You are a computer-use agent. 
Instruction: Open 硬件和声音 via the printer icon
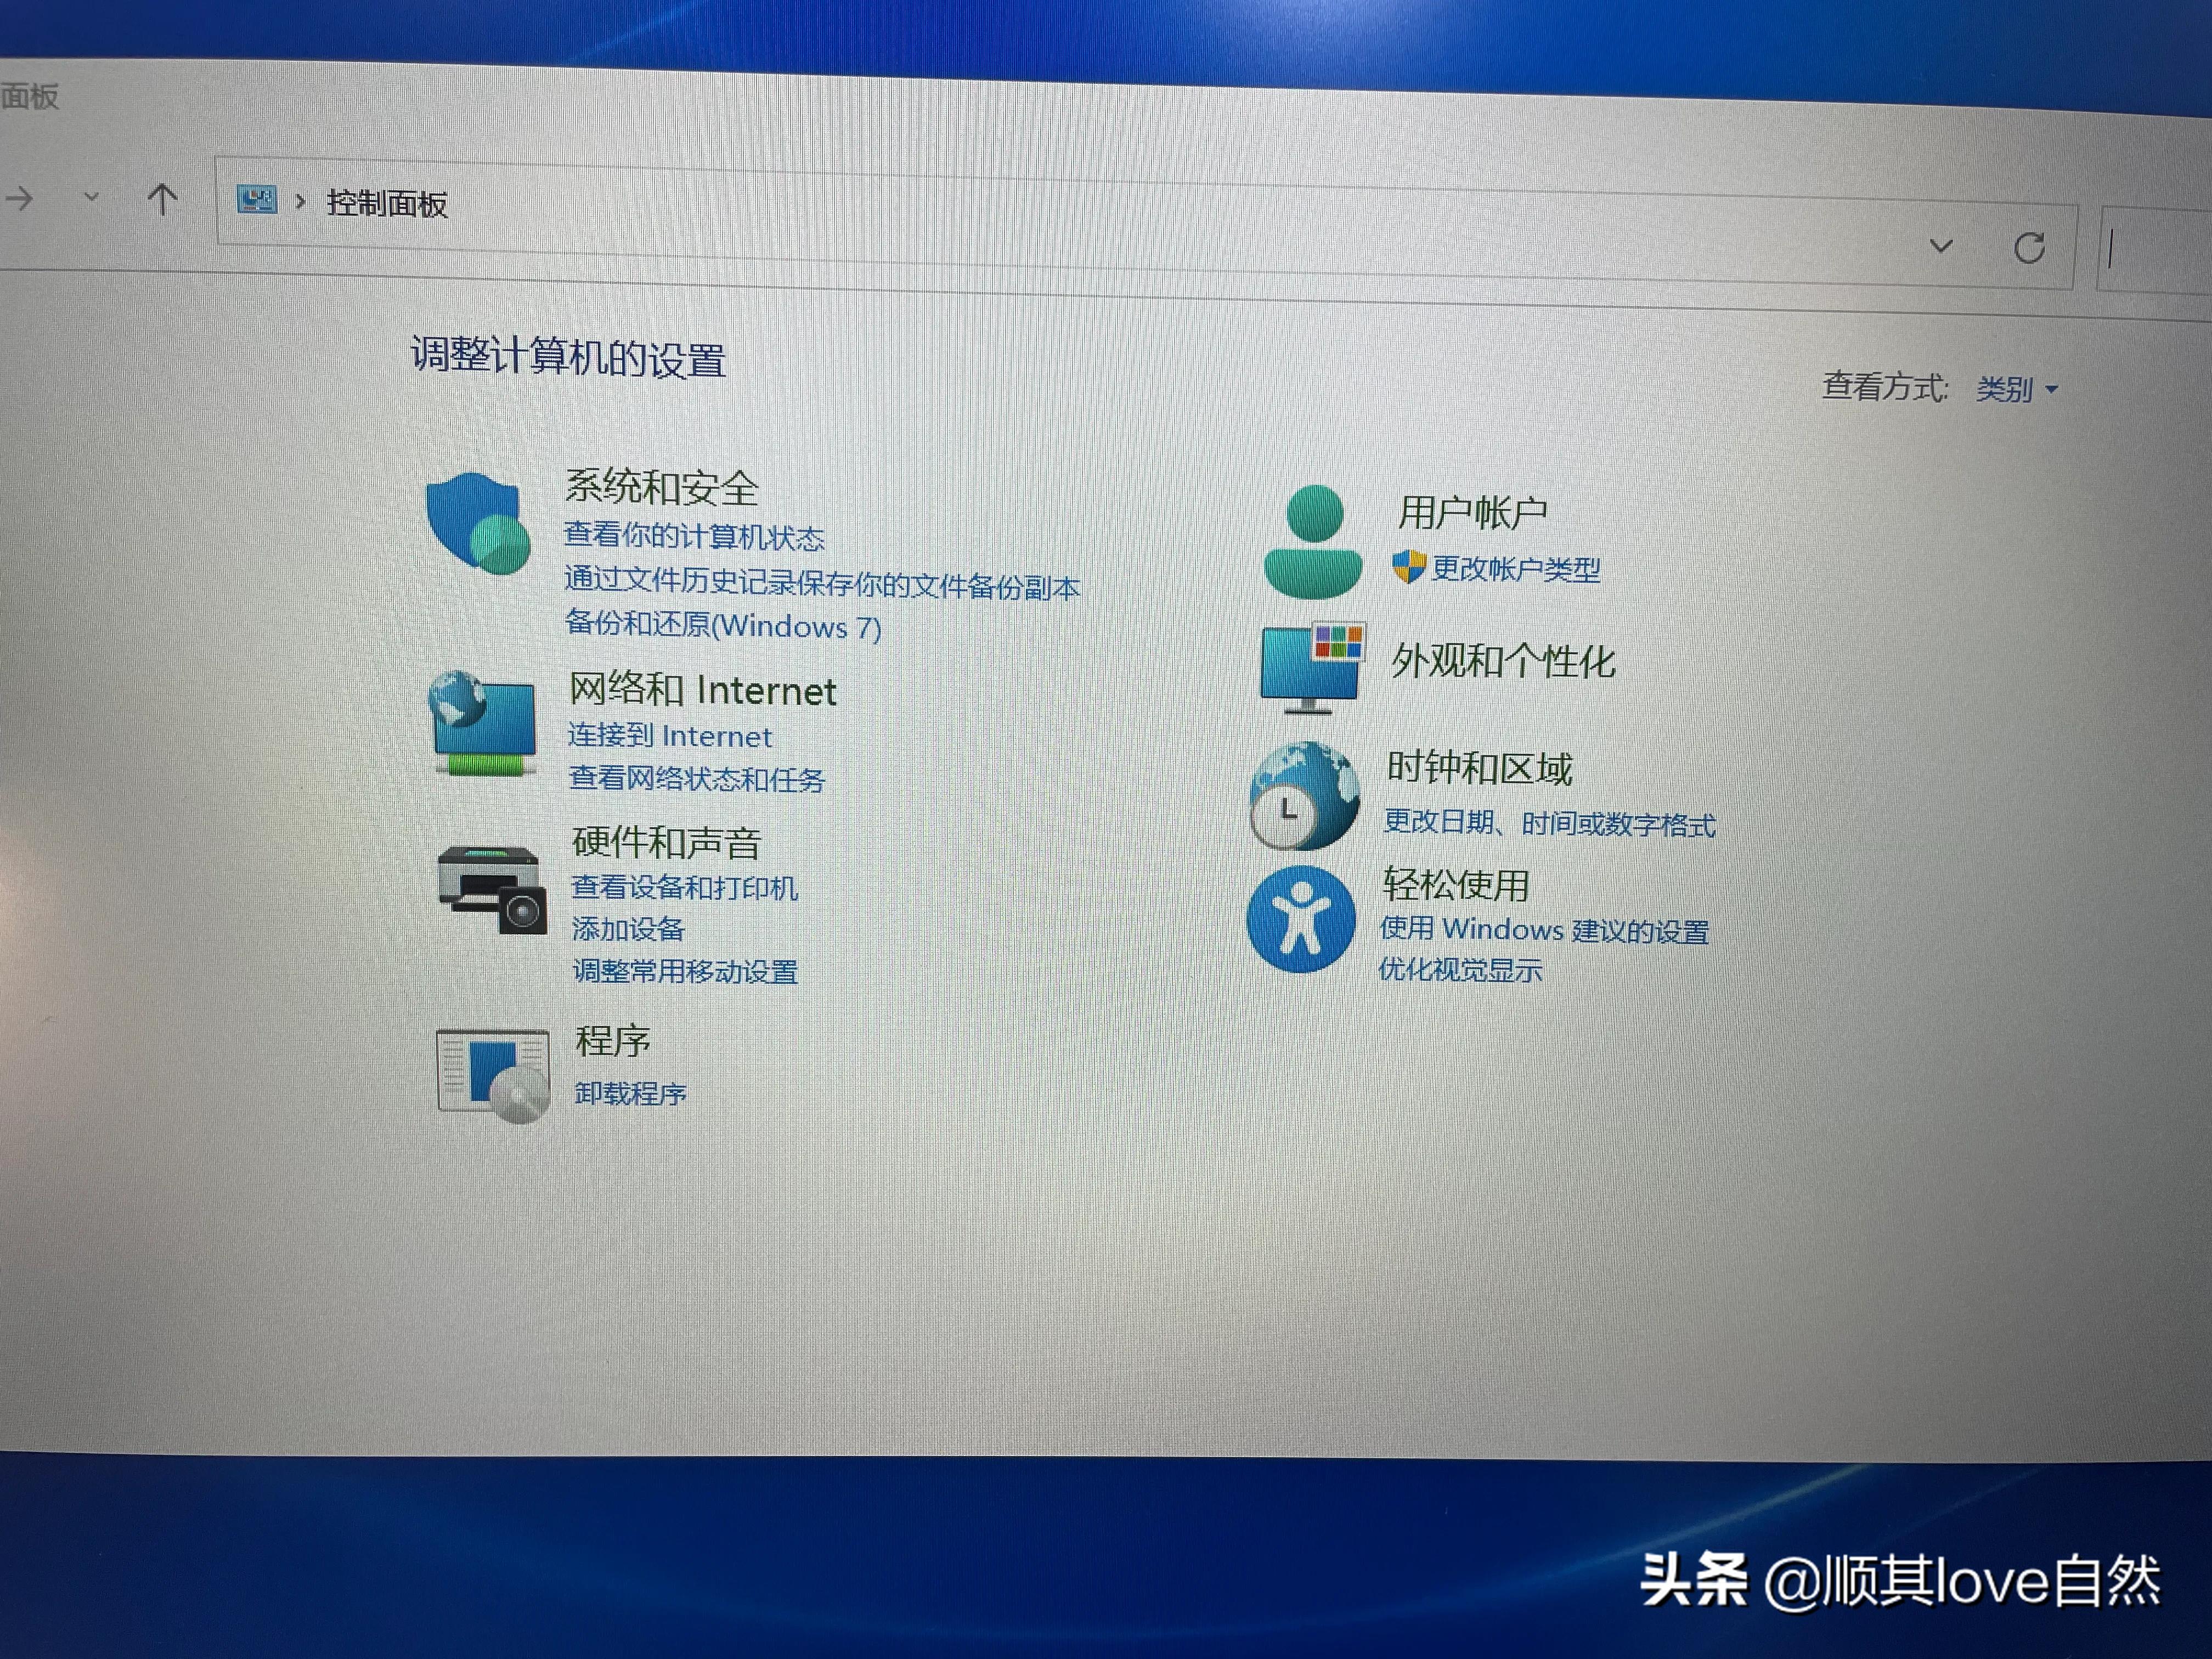click(490, 890)
